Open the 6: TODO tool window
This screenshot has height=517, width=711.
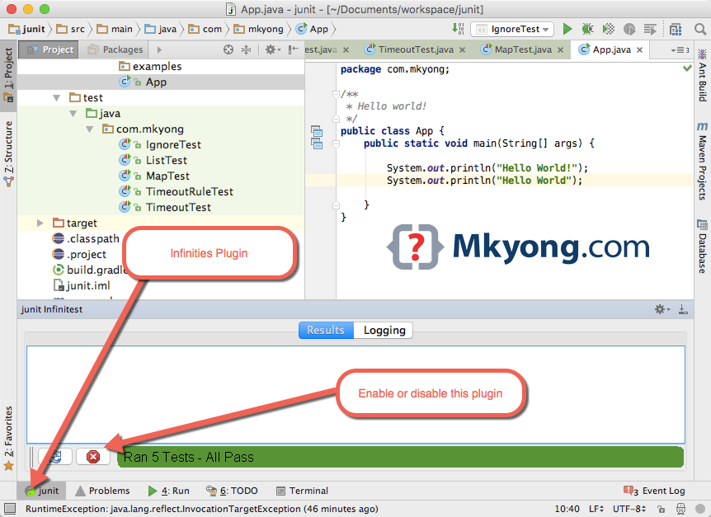point(232,491)
